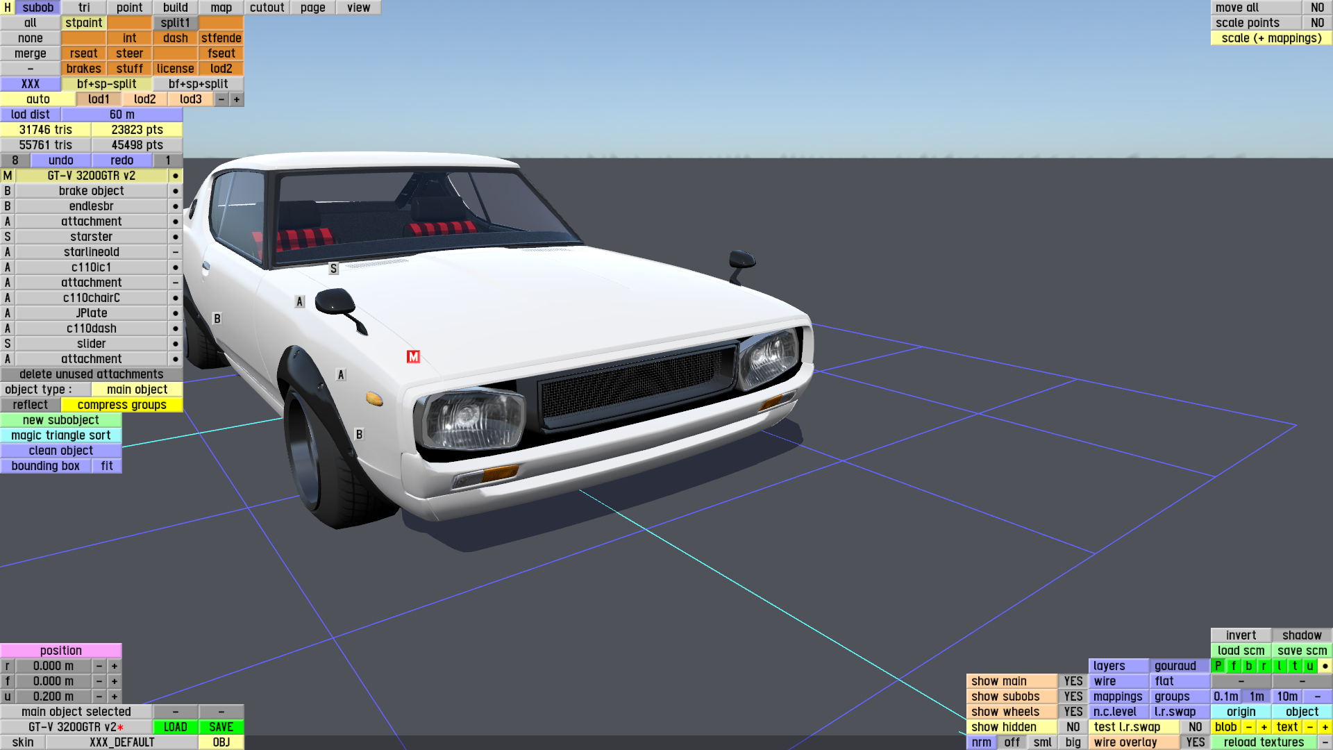Image resolution: width=1333 pixels, height=750 pixels.
Task: Click the dot next to JPlate
Action: pyautogui.click(x=176, y=313)
